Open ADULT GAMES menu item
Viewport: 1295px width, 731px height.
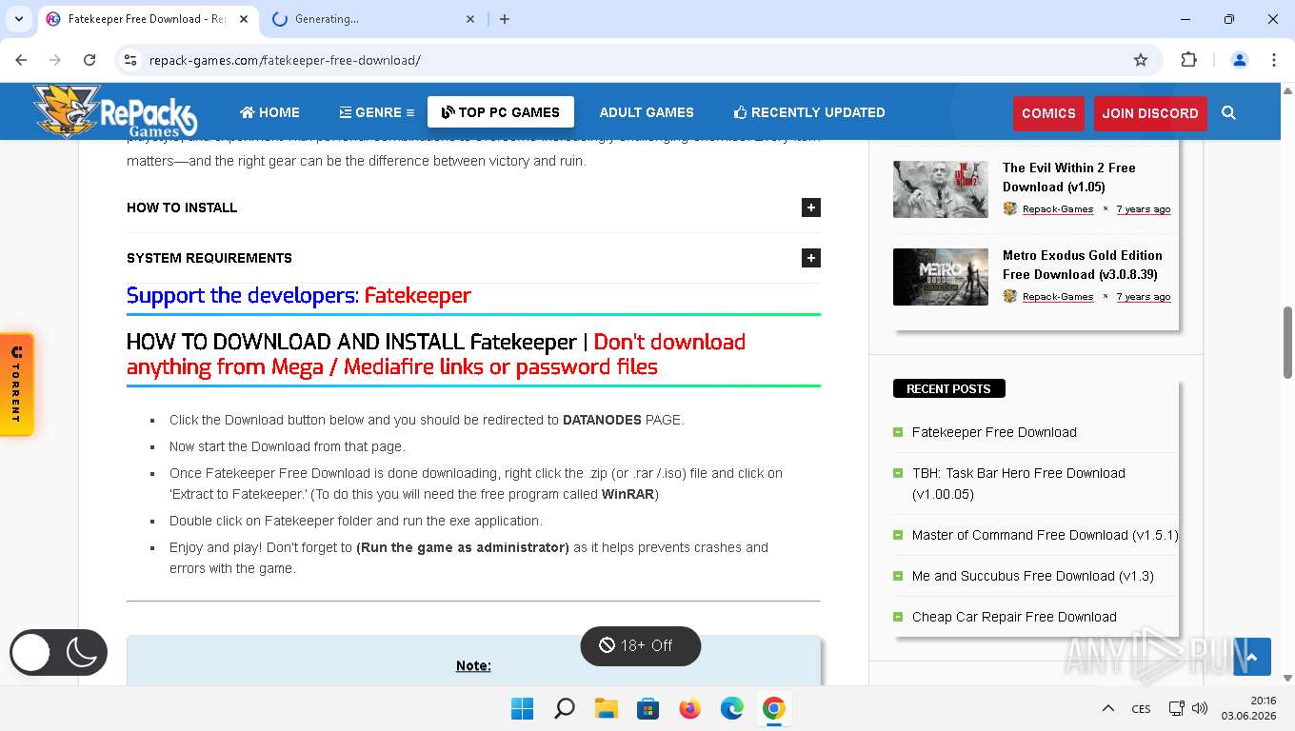coord(647,112)
